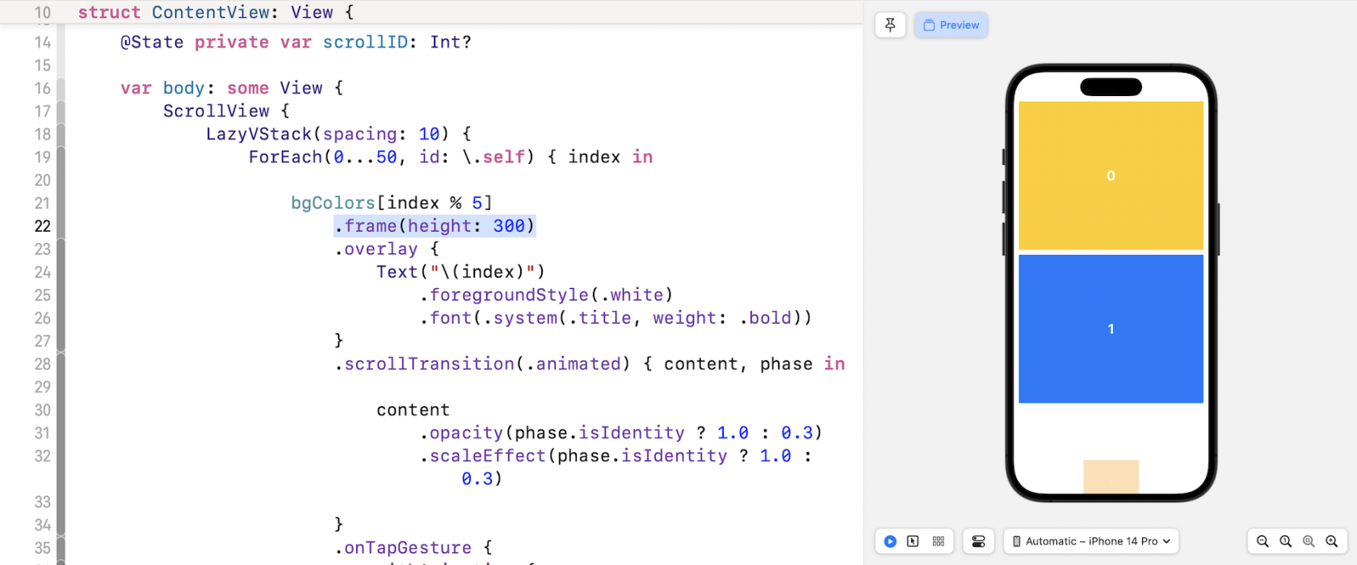
Task: Click line number 22 in the gutter
Action: tap(42, 226)
